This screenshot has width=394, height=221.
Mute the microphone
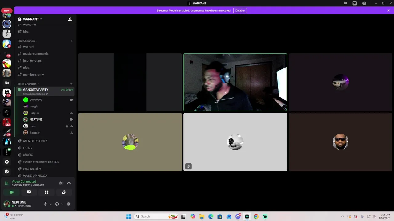tap(45, 204)
